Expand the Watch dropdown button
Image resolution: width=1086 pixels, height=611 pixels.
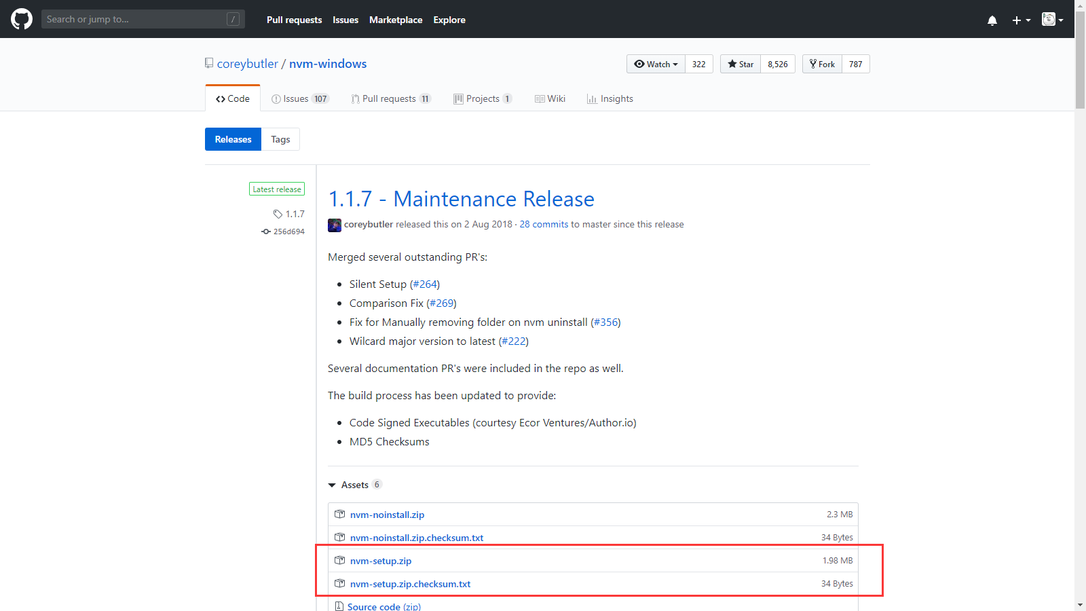pyautogui.click(x=656, y=64)
